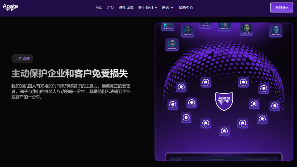
Task: Click the 预约演示 button
Action: pyautogui.click(x=282, y=8)
